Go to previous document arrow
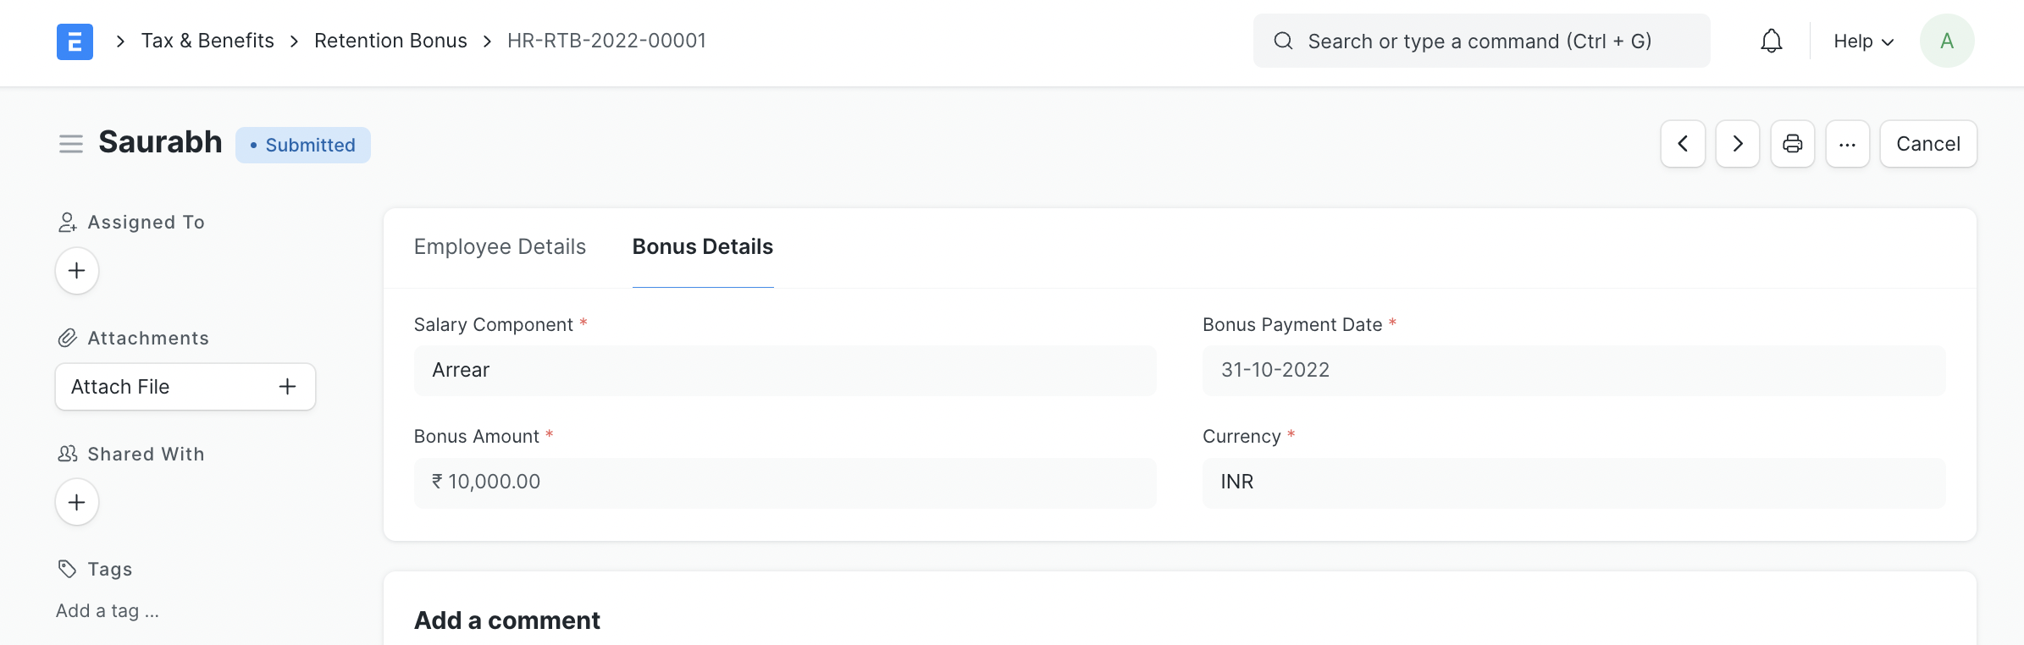 [1683, 144]
